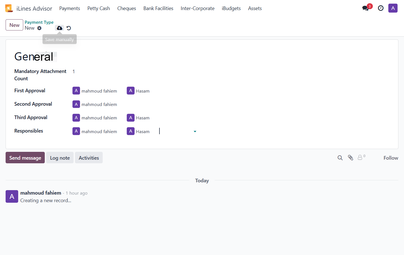Attach files using the paperclip icon
404x255 pixels.
(351, 158)
